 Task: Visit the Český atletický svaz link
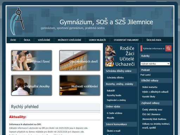(x=152, y=110)
